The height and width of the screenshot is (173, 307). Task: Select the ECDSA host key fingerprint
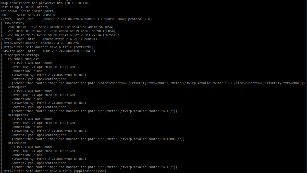click(56, 31)
